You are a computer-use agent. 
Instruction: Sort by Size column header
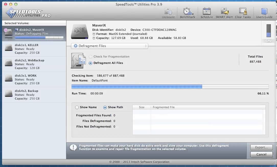142,107
